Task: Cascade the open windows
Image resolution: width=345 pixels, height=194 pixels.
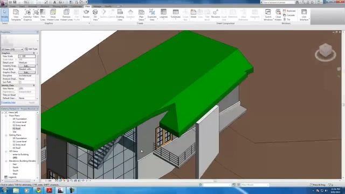Action: click(x=289, y=15)
